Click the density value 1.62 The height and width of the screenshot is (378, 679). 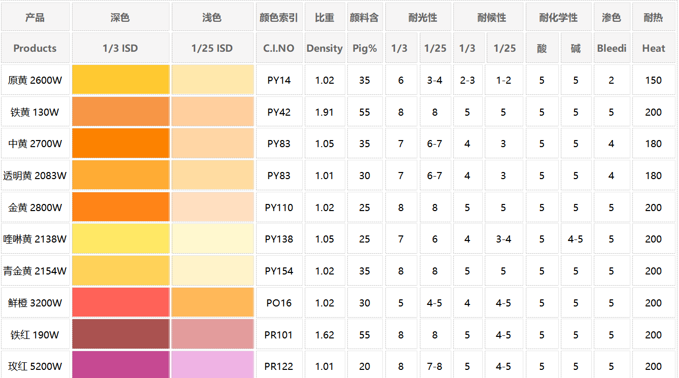click(x=325, y=335)
